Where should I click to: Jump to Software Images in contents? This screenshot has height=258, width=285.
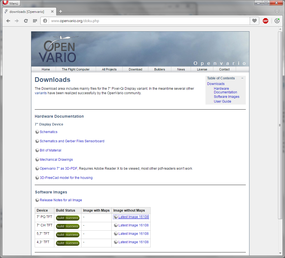[226, 97]
